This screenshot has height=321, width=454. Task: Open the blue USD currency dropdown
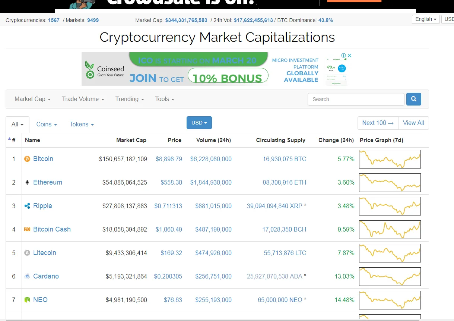pos(199,123)
